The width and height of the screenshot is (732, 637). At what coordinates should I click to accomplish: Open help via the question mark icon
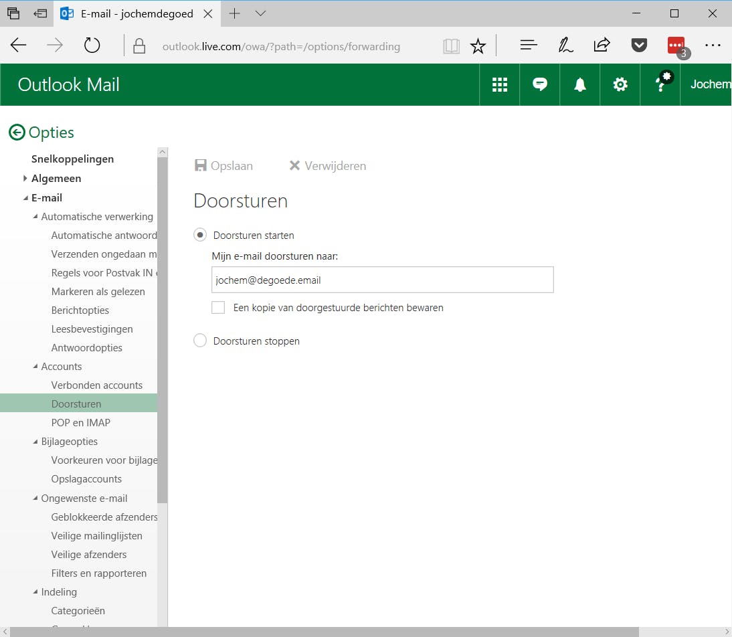coord(660,84)
